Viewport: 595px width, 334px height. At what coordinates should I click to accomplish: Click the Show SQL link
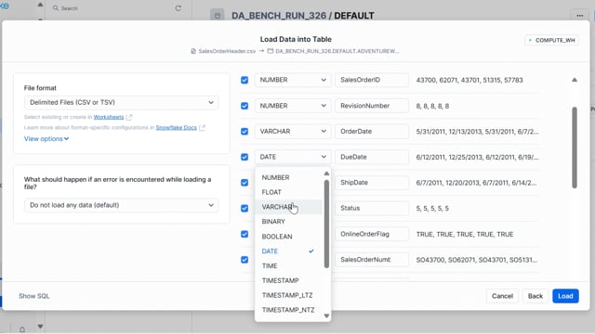click(x=34, y=296)
